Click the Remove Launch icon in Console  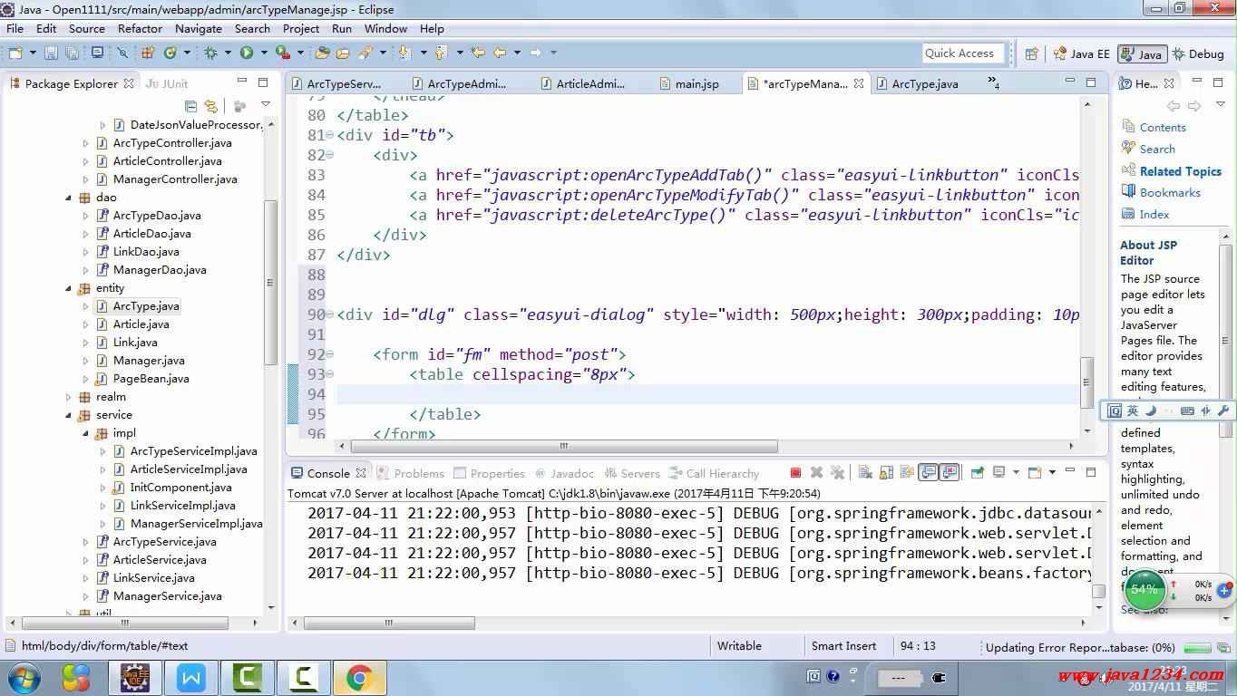(x=816, y=473)
